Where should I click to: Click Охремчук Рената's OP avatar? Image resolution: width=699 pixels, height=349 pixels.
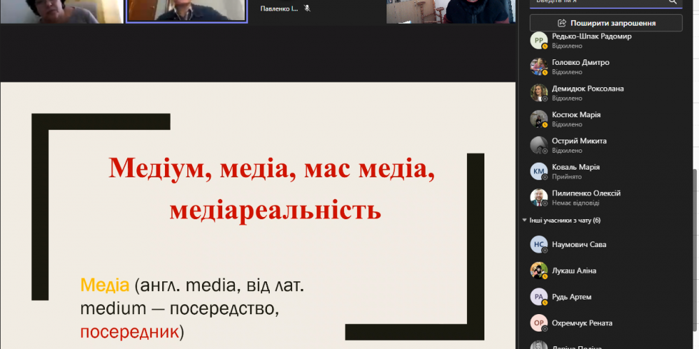coord(538,323)
